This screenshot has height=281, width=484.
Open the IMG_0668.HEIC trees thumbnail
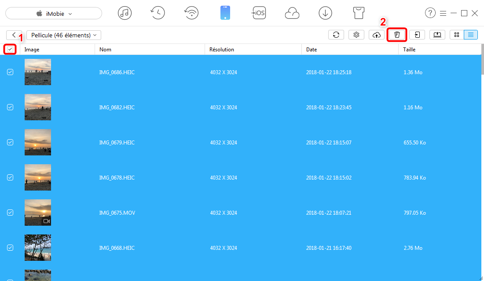coord(38,248)
